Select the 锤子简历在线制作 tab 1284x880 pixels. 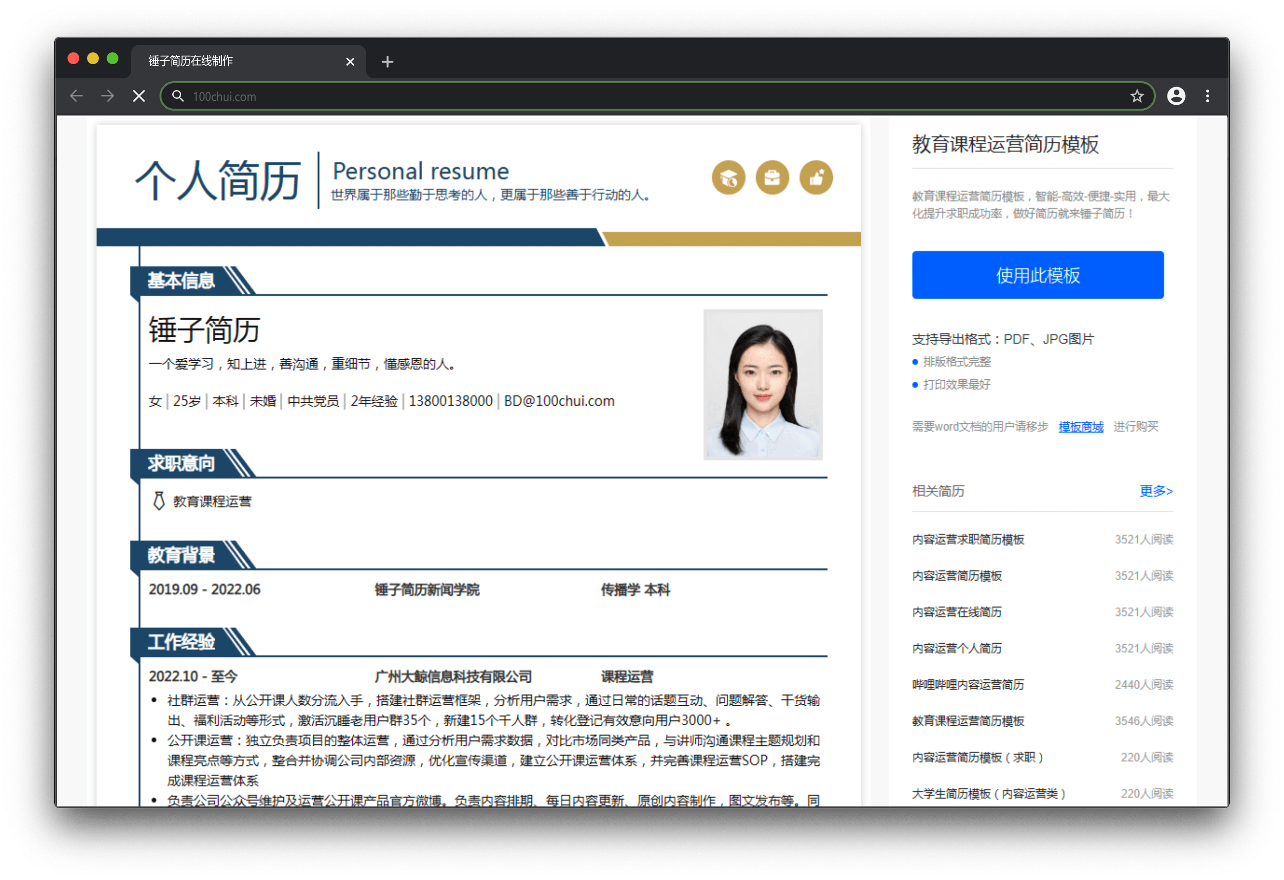[x=248, y=61]
